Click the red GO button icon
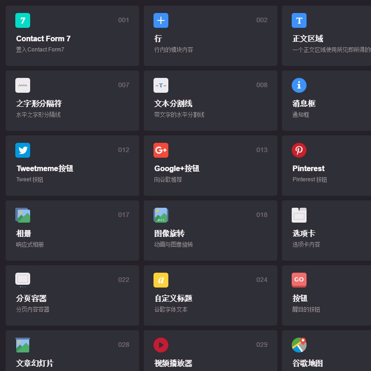 coord(299,280)
